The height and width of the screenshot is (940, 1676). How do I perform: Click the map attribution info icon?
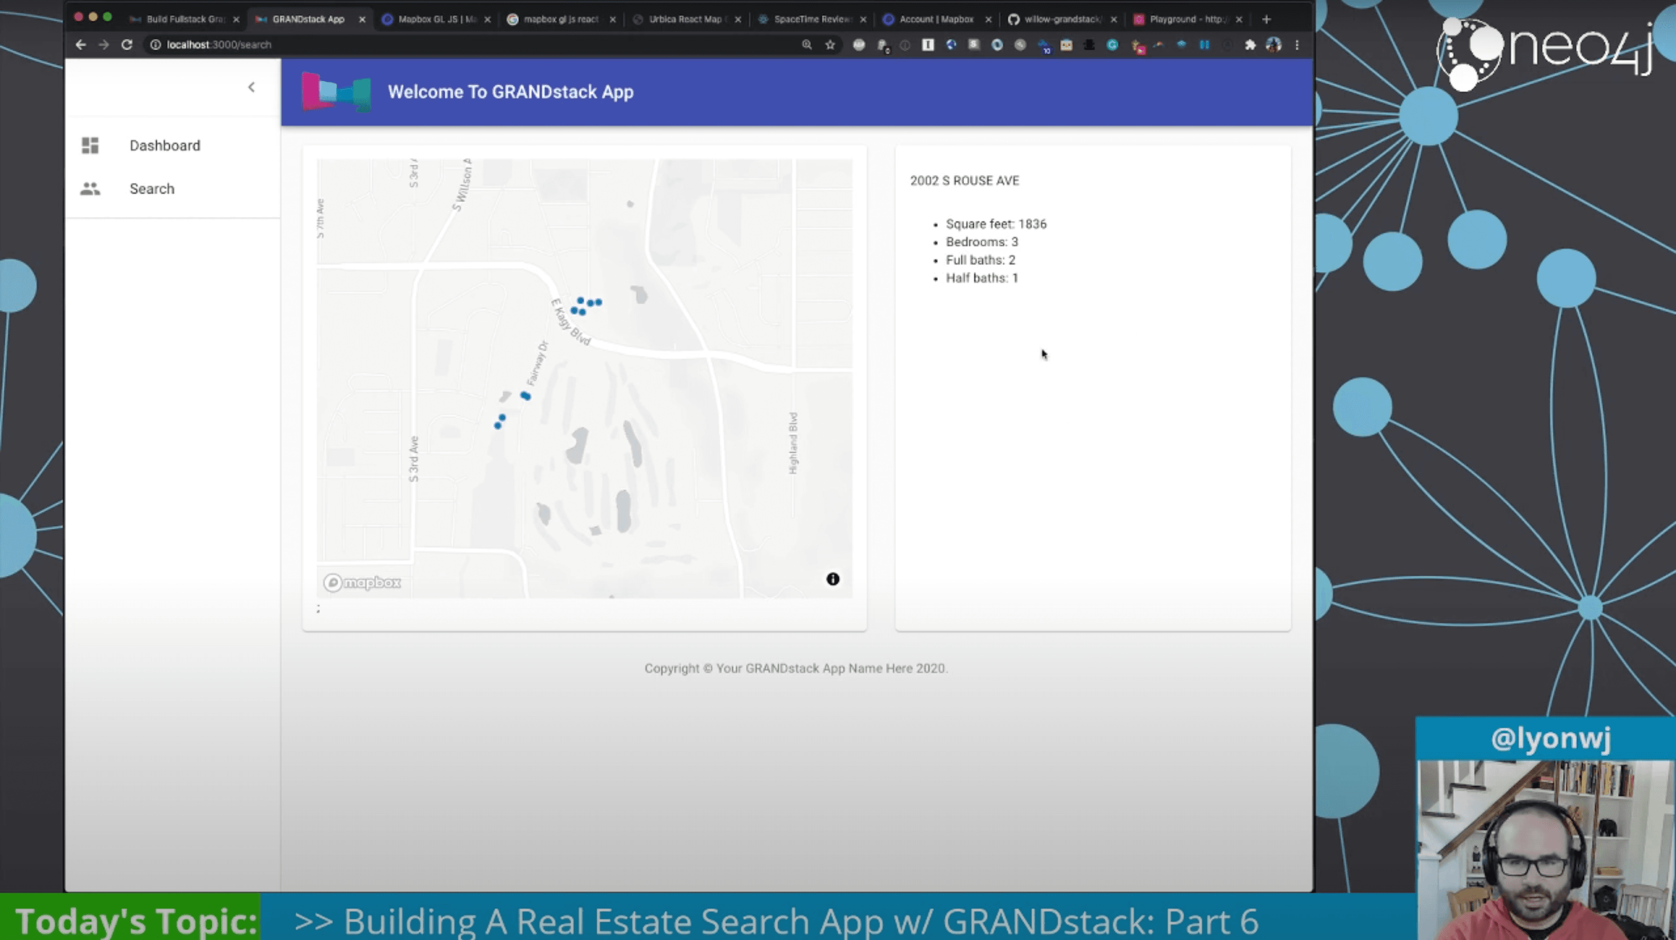832,579
